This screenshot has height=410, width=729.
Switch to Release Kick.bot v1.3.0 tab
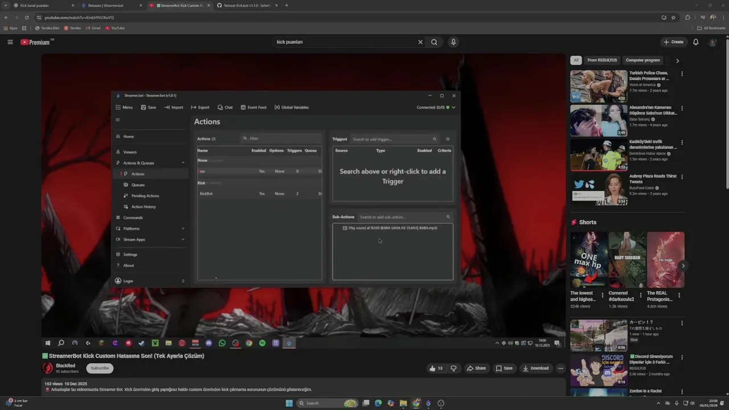[x=247, y=5]
